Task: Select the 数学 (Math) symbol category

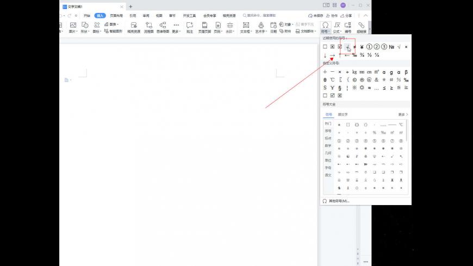Action: pos(328,146)
